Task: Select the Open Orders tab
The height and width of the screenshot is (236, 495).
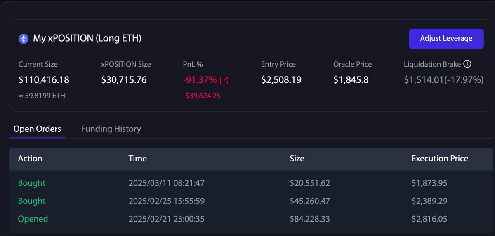Action: coord(37,129)
